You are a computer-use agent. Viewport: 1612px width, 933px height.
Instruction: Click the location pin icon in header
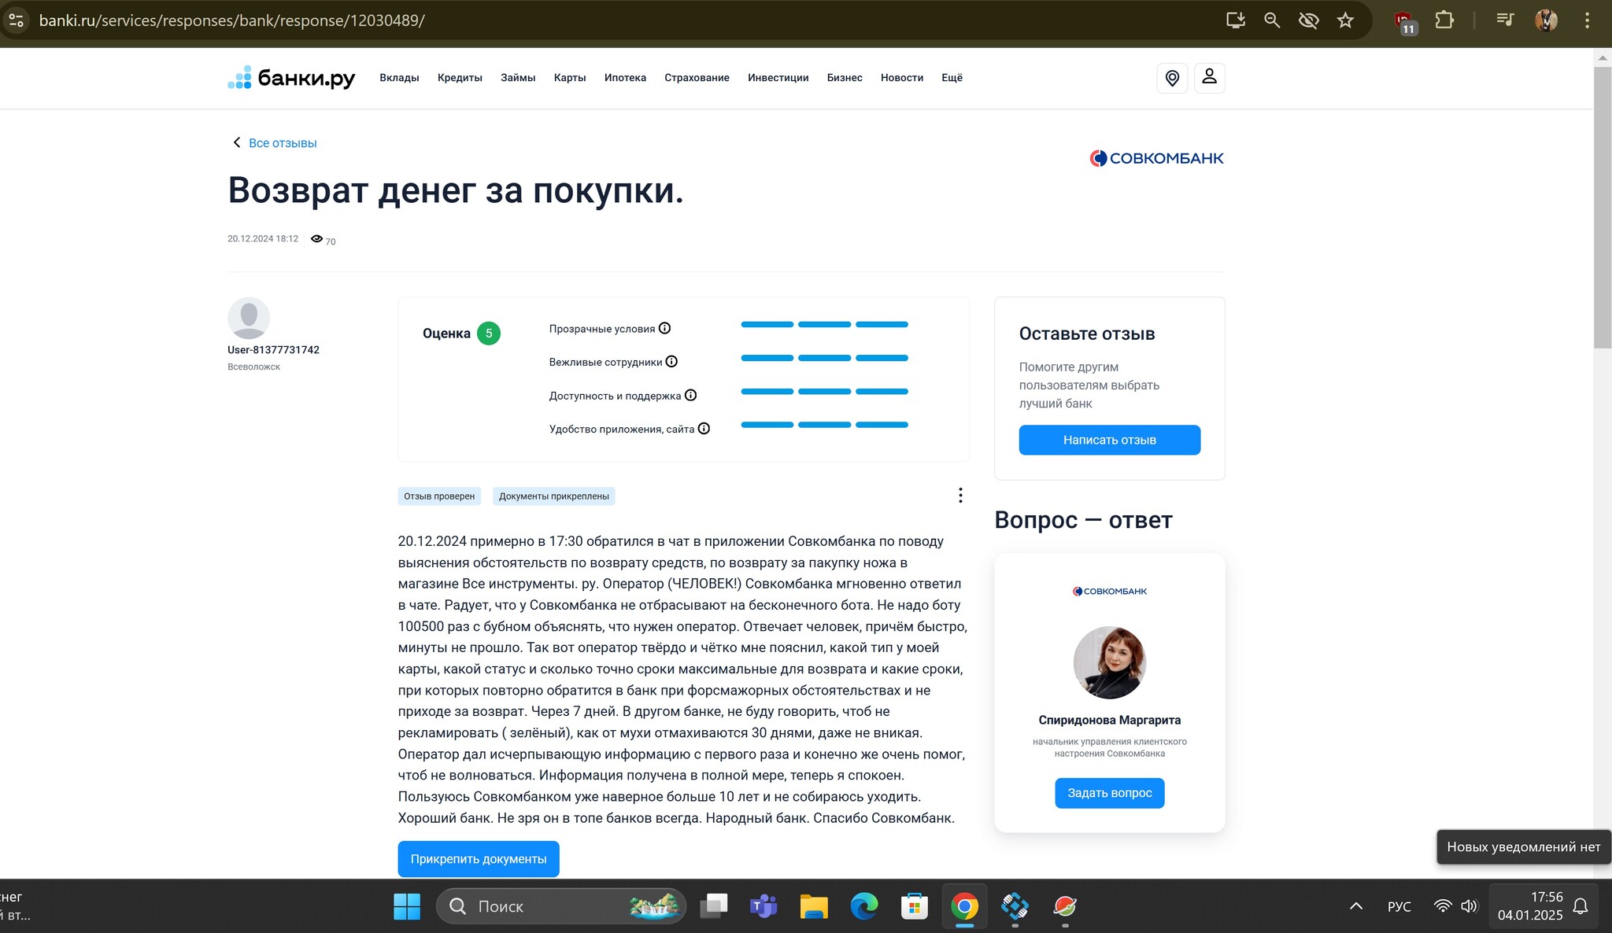[x=1172, y=78]
